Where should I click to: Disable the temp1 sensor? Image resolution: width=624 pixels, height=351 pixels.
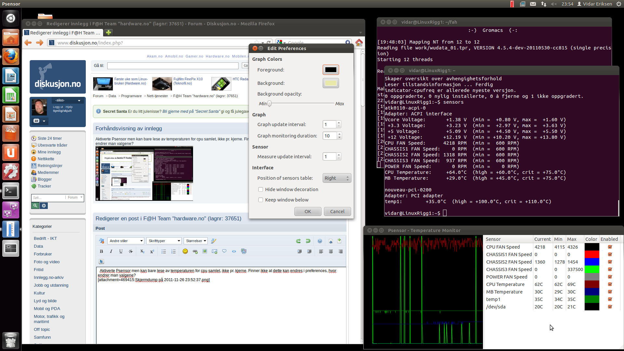click(x=610, y=299)
